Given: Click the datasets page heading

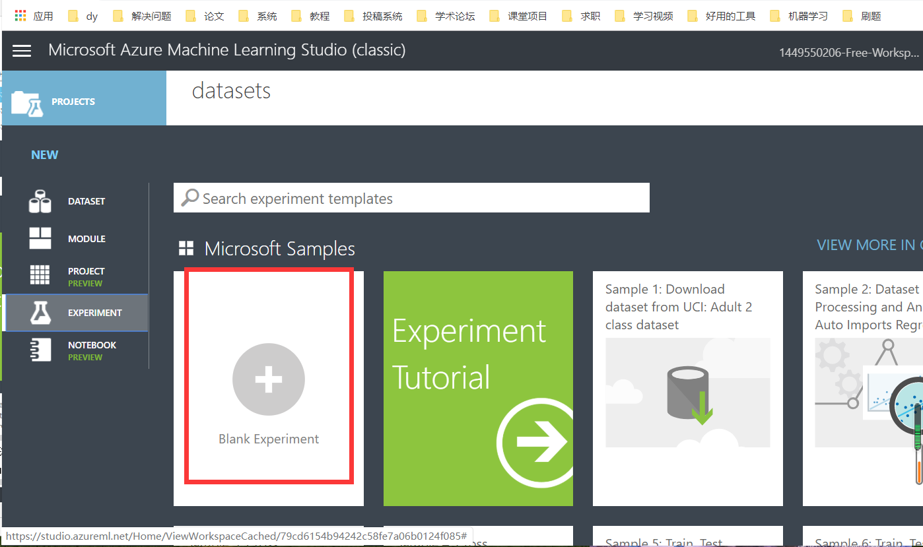Looking at the screenshot, I should tap(231, 90).
